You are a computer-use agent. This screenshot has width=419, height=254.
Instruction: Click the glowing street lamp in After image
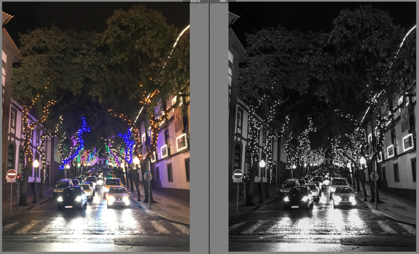pyautogui.click(x=262, y=164)
